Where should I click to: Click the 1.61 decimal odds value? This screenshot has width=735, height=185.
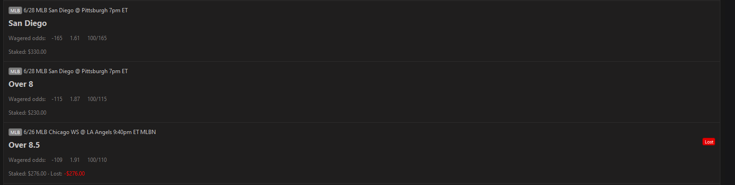[75, 38]
